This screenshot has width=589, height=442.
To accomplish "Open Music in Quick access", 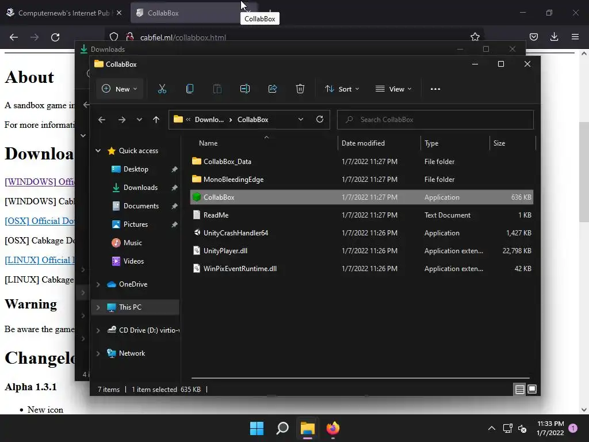I will click(x=133, y=243).
